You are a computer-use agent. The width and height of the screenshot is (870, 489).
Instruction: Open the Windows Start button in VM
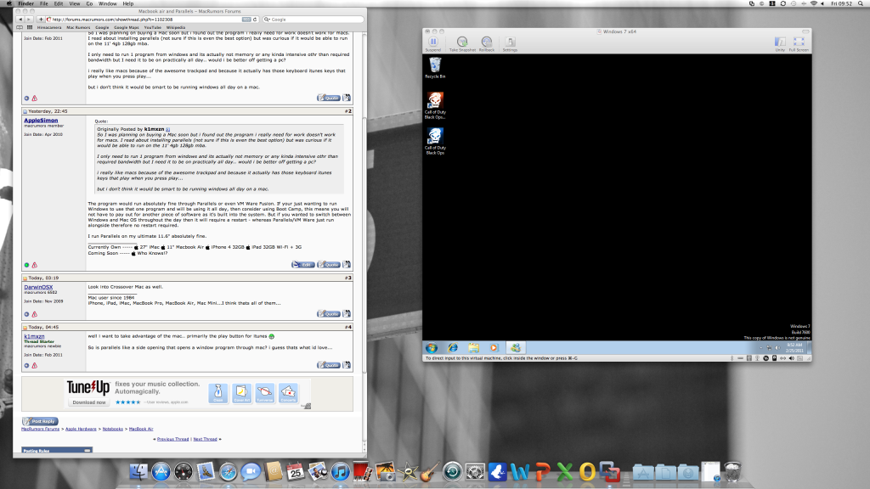click(431, 347)
